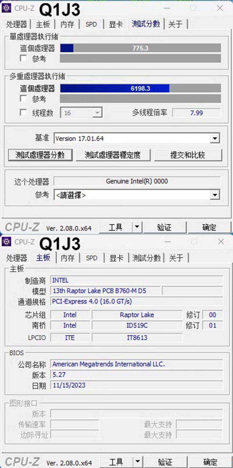233x468 pixels.
Task: Run the 測試處理器穩定度 stress test
Action: 113,155
